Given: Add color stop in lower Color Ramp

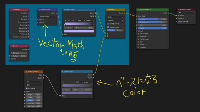Looking at the screenshot, I should pyautogui.click(x=64, y=82).
